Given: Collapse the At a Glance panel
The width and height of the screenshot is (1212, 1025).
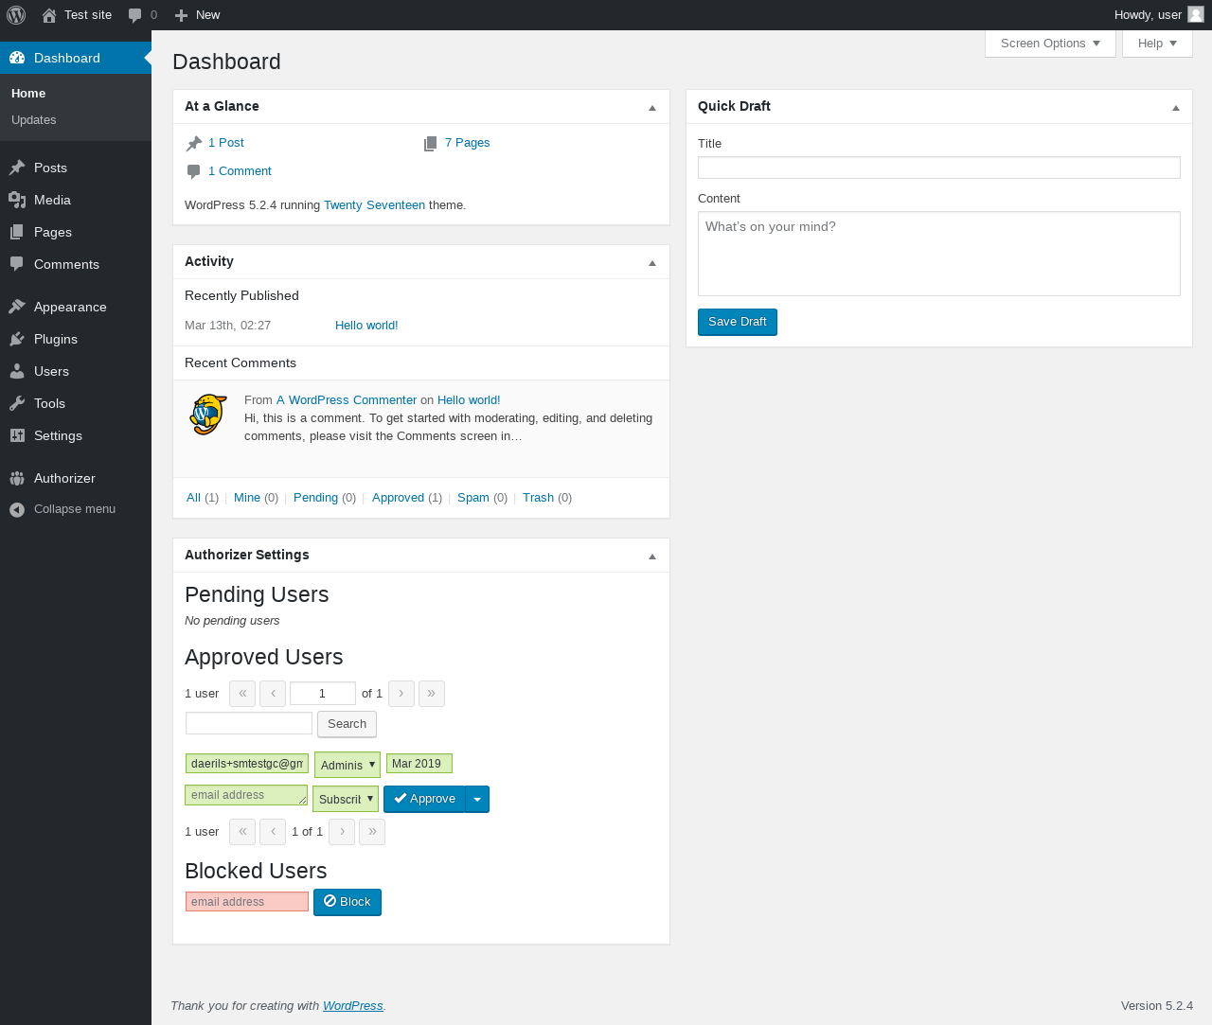Looking at the screenshot, I should pyautogui.click(x=652, y=107).
